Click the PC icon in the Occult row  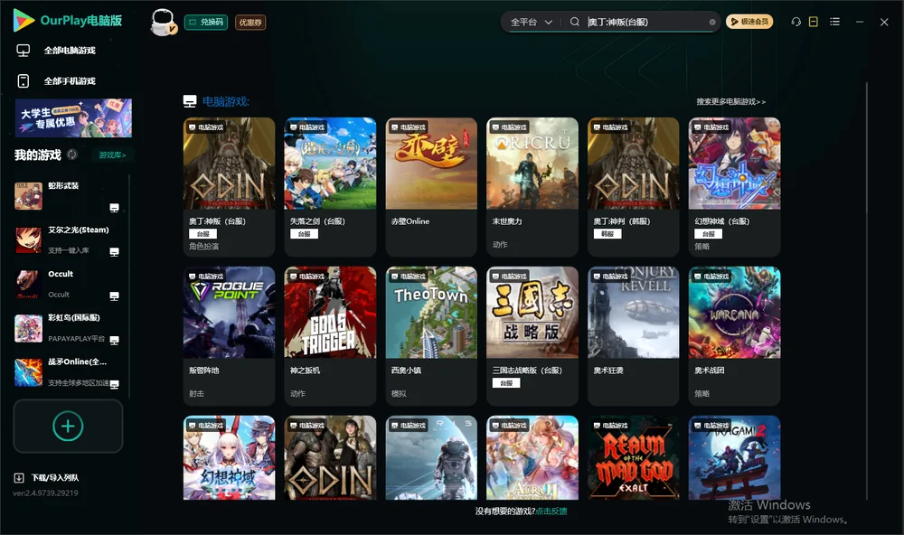click(114, 296)
